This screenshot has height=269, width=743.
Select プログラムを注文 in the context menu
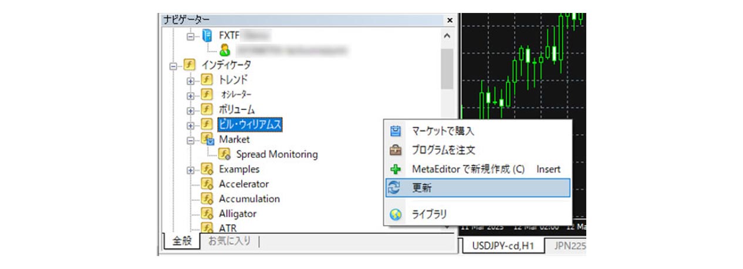[443, 150]
